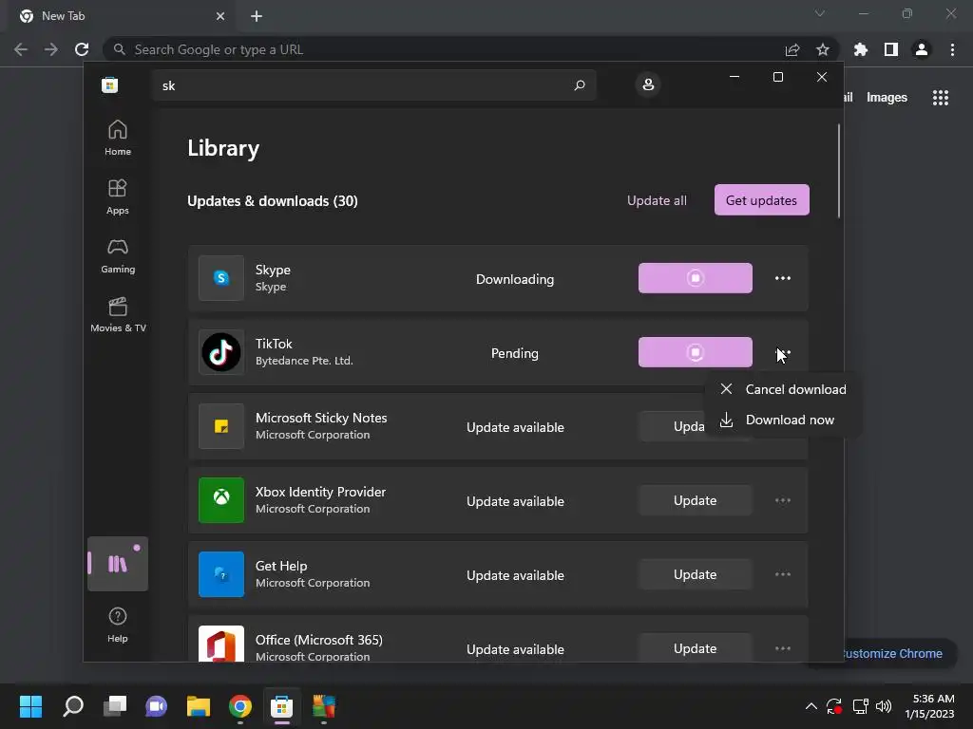
Task: Update Microsoft Sticky Notes
Action: point(672,426)
